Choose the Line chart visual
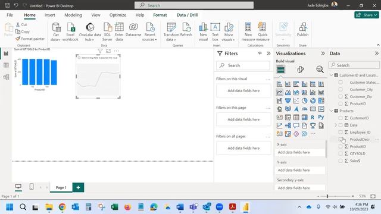 (x=279, y=92)
